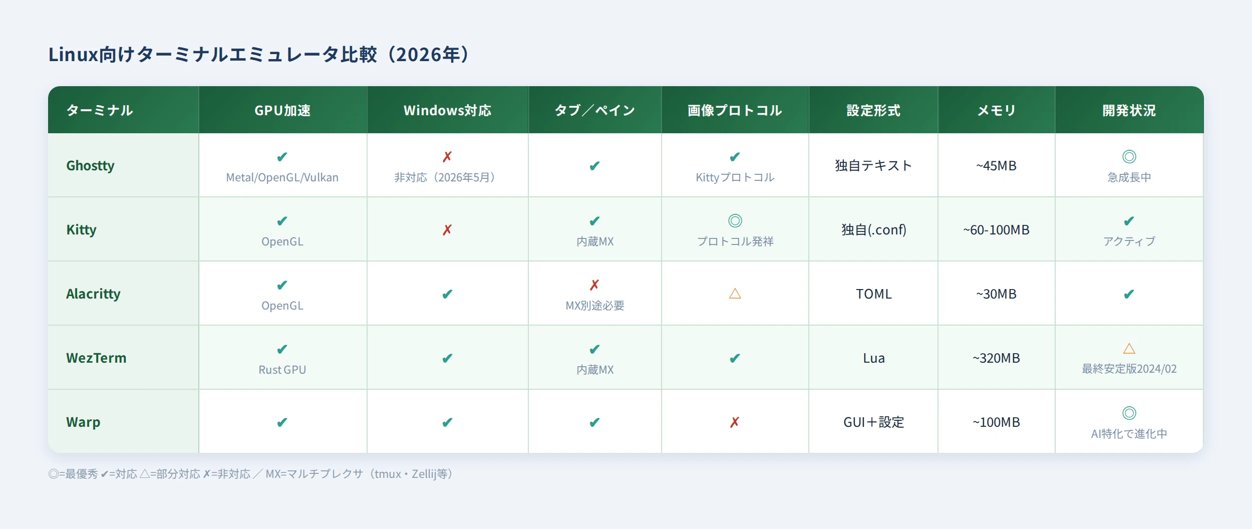Click the Alacritty GPU acceleration checkmark

282,285
